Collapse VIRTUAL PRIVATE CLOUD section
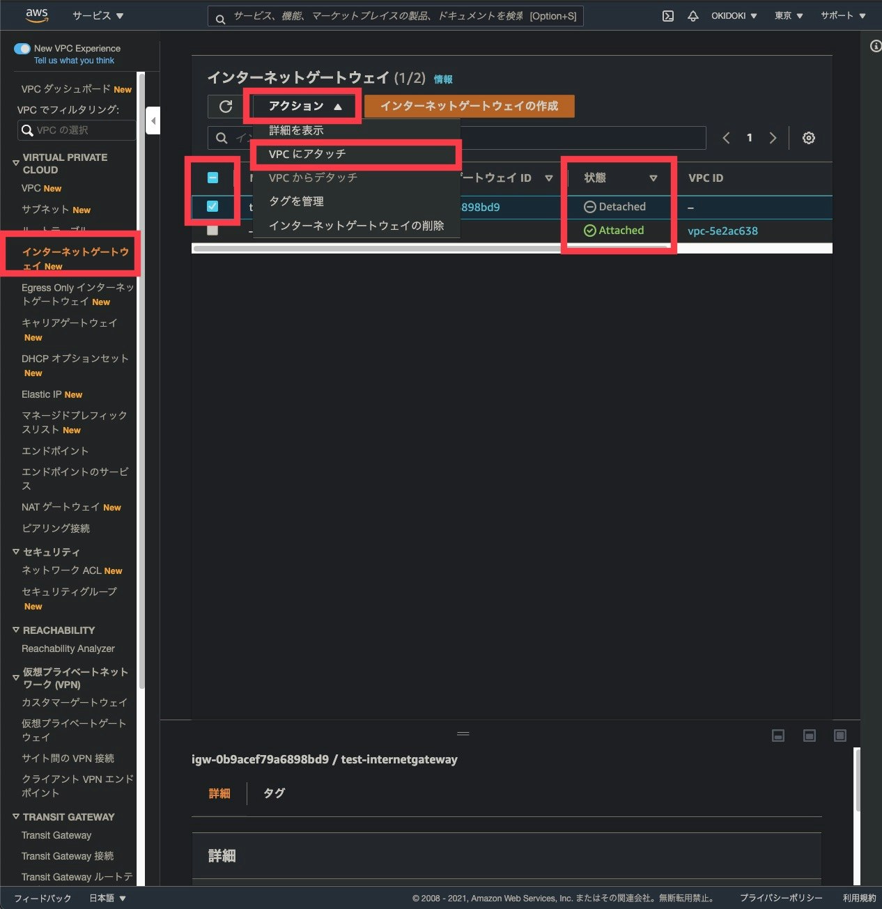 click(15, 163)
